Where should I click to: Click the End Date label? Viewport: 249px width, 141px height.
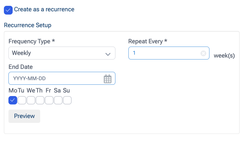pos(20,67)
